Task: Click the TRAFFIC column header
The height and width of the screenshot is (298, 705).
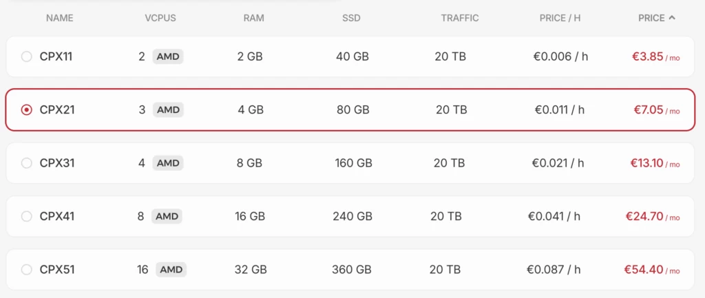Action: [460, 18]
